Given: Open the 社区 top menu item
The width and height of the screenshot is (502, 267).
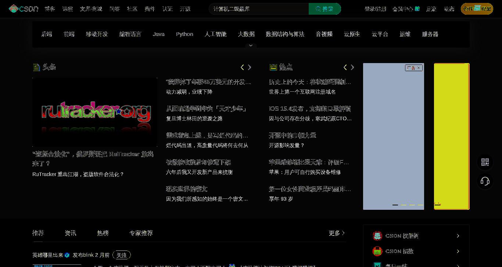Looking at the screenshot, I should [x=132, y=9].
